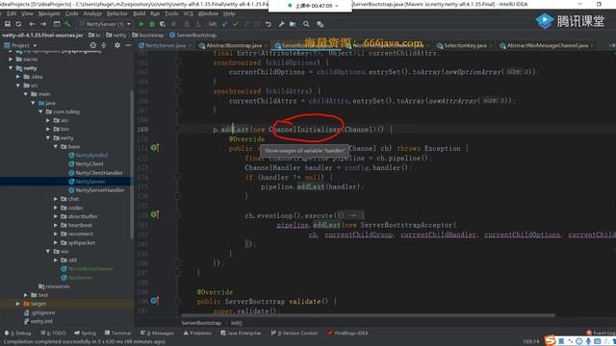Click the Project panel vertical scrollbar
616x346 pixels.
tap(132, 164)
